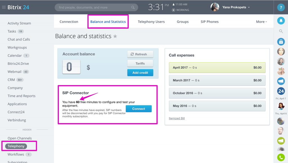The image size is (288, 163).
Task: Expand the Yana Prokopets user dropdown
Action: pyautogui.click(x=249, y=8)
